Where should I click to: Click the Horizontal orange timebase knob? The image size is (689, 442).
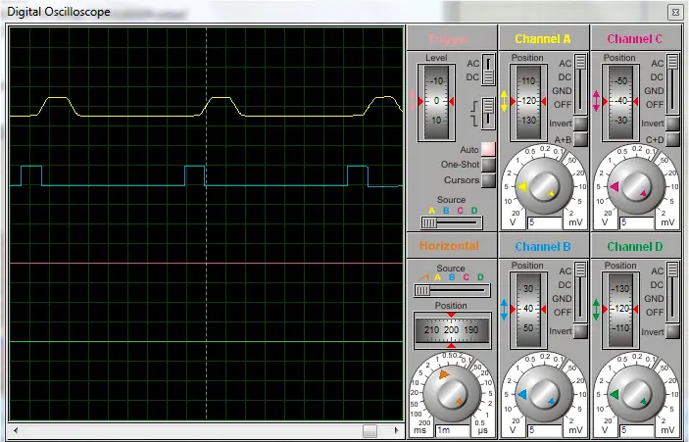click(451, 394)
